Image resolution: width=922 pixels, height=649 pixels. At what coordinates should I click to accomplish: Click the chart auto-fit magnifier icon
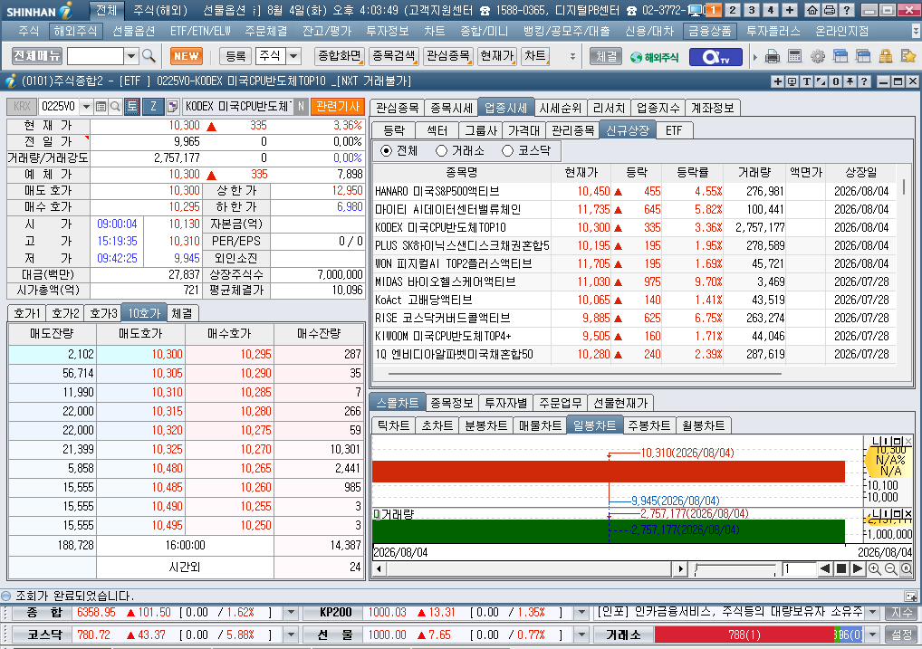pyautogui.click(x=906, y=568)
